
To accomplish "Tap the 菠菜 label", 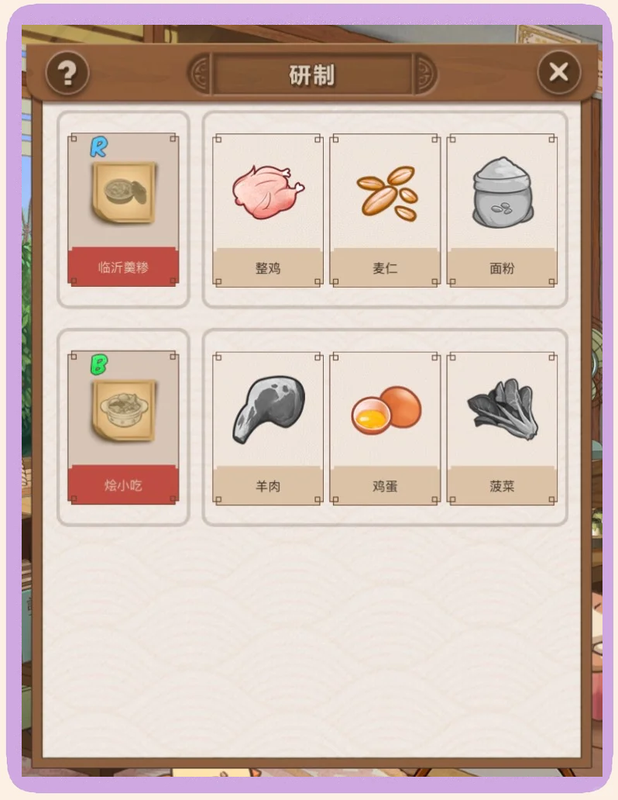I will click(503, 486).
